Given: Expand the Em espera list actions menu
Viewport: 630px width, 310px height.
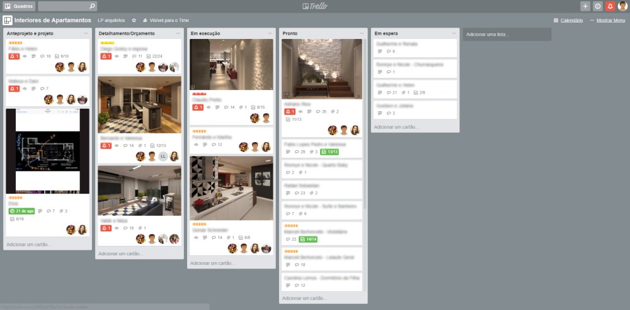Looking at the screenshot, I should (454, 33).
